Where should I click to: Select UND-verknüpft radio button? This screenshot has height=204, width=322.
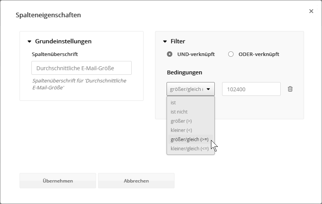pos(170,54)
